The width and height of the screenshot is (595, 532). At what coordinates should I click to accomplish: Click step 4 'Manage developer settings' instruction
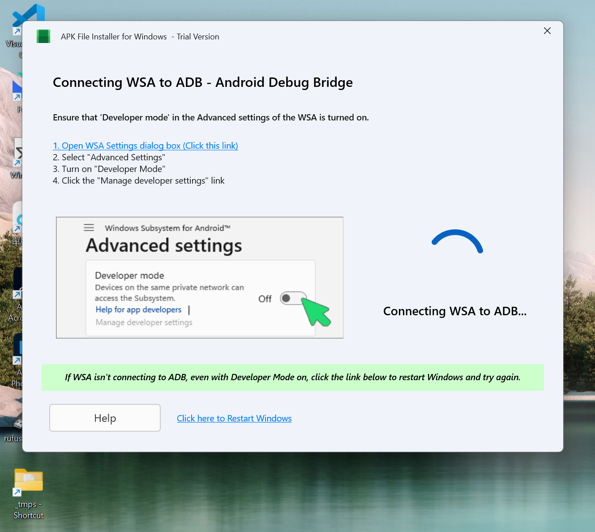click(x=139, y=180)
